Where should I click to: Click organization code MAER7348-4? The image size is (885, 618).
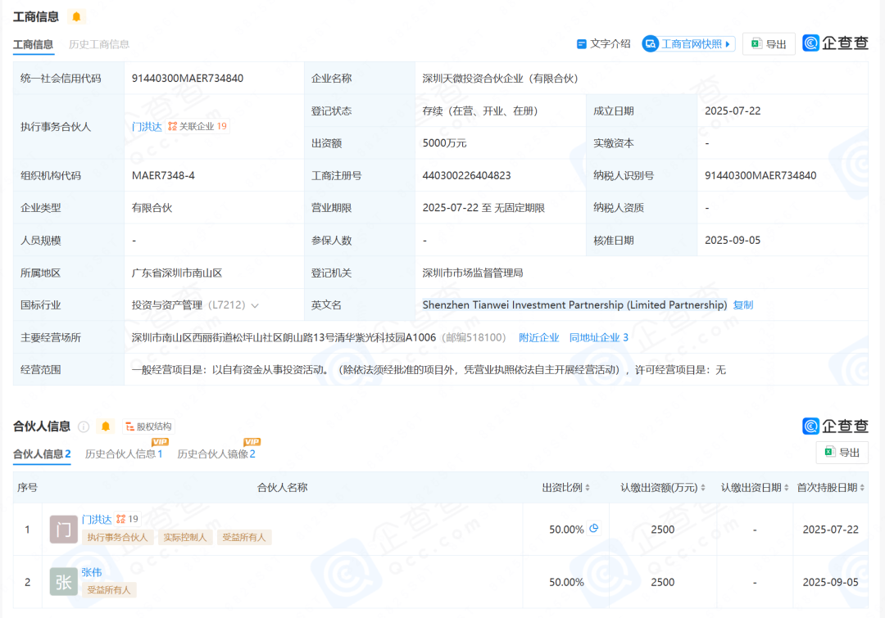point(163,175)
